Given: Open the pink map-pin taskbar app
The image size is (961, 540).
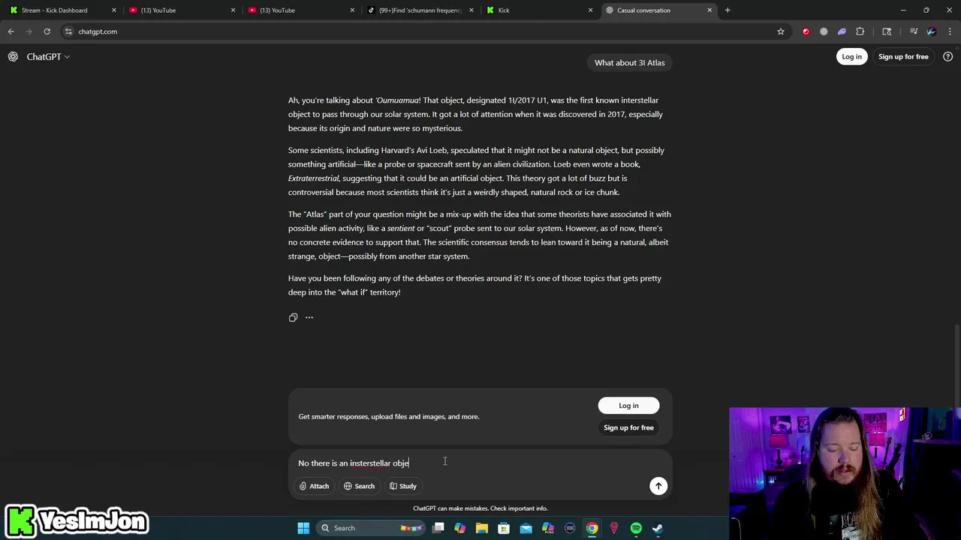Looking at the screenshot, I should [614, 528].
